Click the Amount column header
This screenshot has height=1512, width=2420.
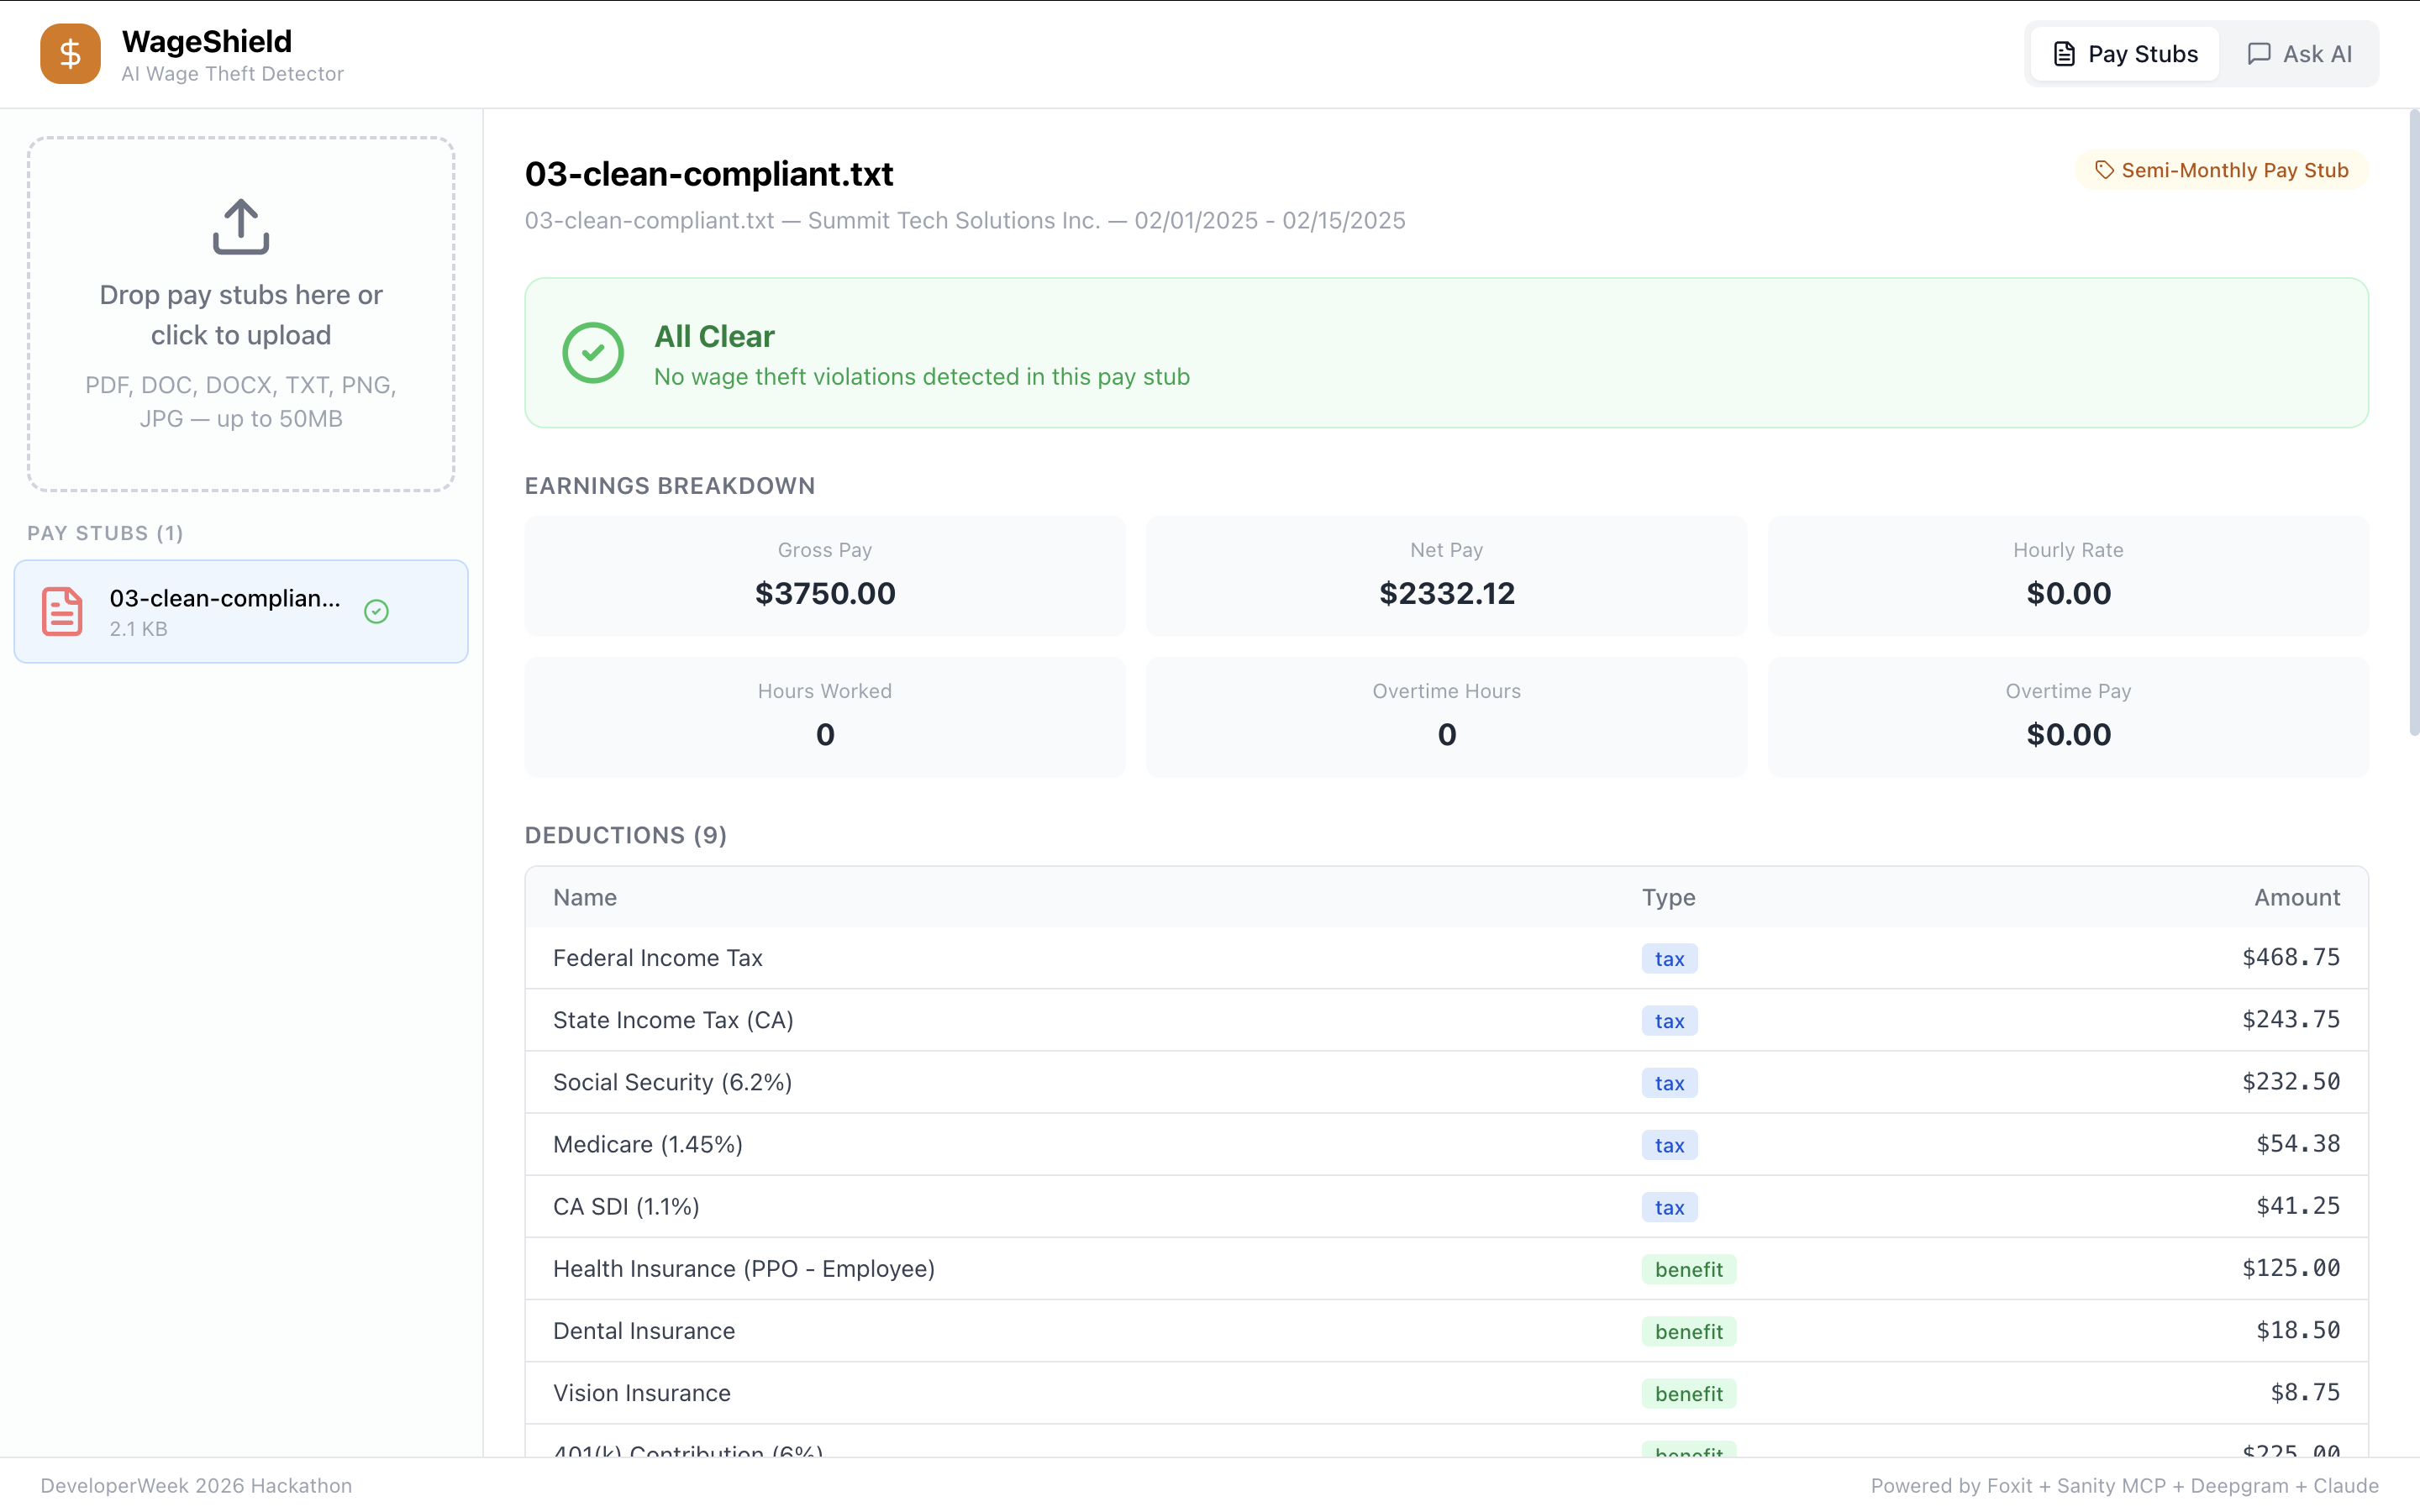tap(2296, 897)
